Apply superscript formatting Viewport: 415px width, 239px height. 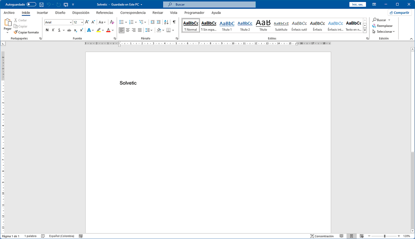tap(81, 30)
